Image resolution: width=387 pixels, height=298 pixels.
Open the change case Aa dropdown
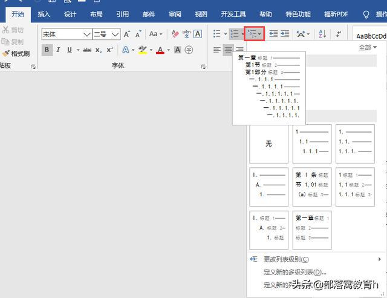point(155,34)
